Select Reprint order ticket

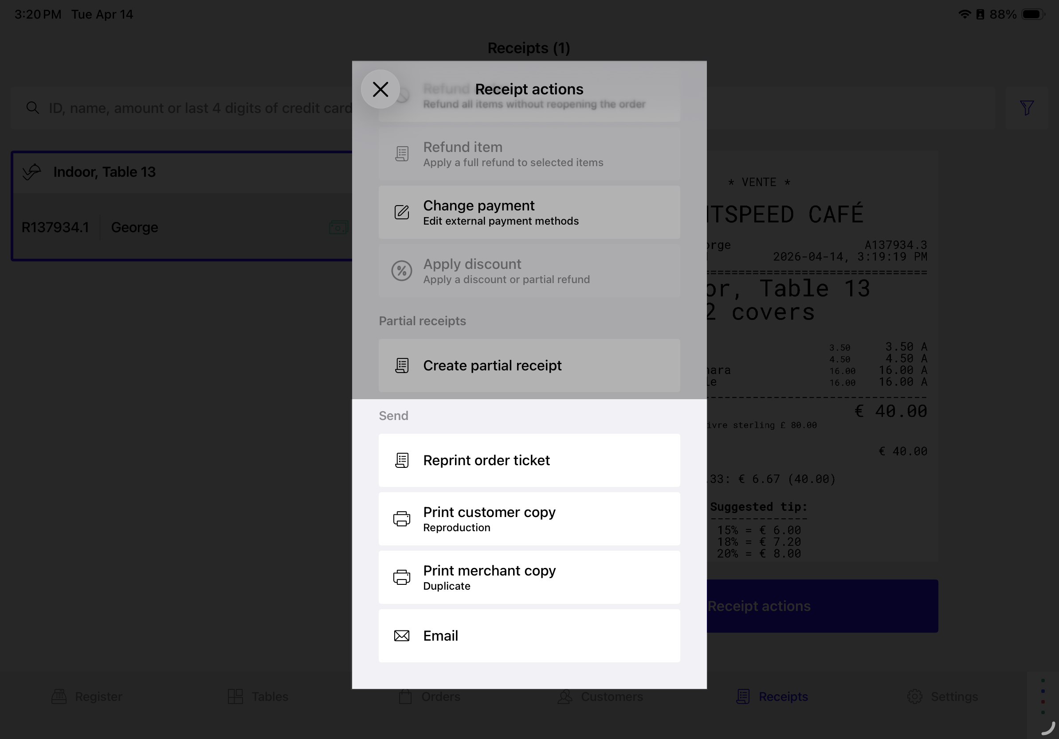pos(529,460)
